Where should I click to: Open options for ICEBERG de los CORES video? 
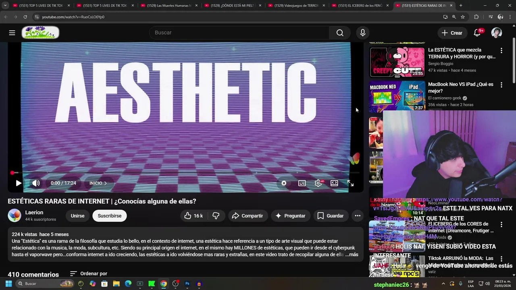(501, 224)
